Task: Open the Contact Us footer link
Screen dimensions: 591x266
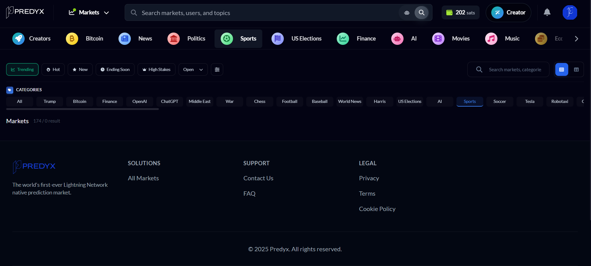Action: [x=258, y=178]
